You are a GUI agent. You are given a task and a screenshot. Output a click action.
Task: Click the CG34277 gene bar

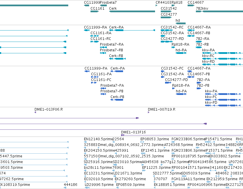tap(166, 17)
